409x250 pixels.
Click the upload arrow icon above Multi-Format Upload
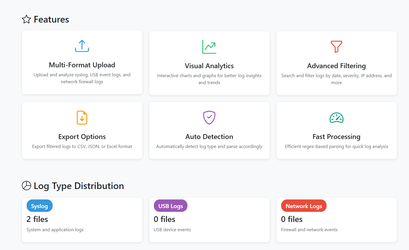(x=82, y=46)
